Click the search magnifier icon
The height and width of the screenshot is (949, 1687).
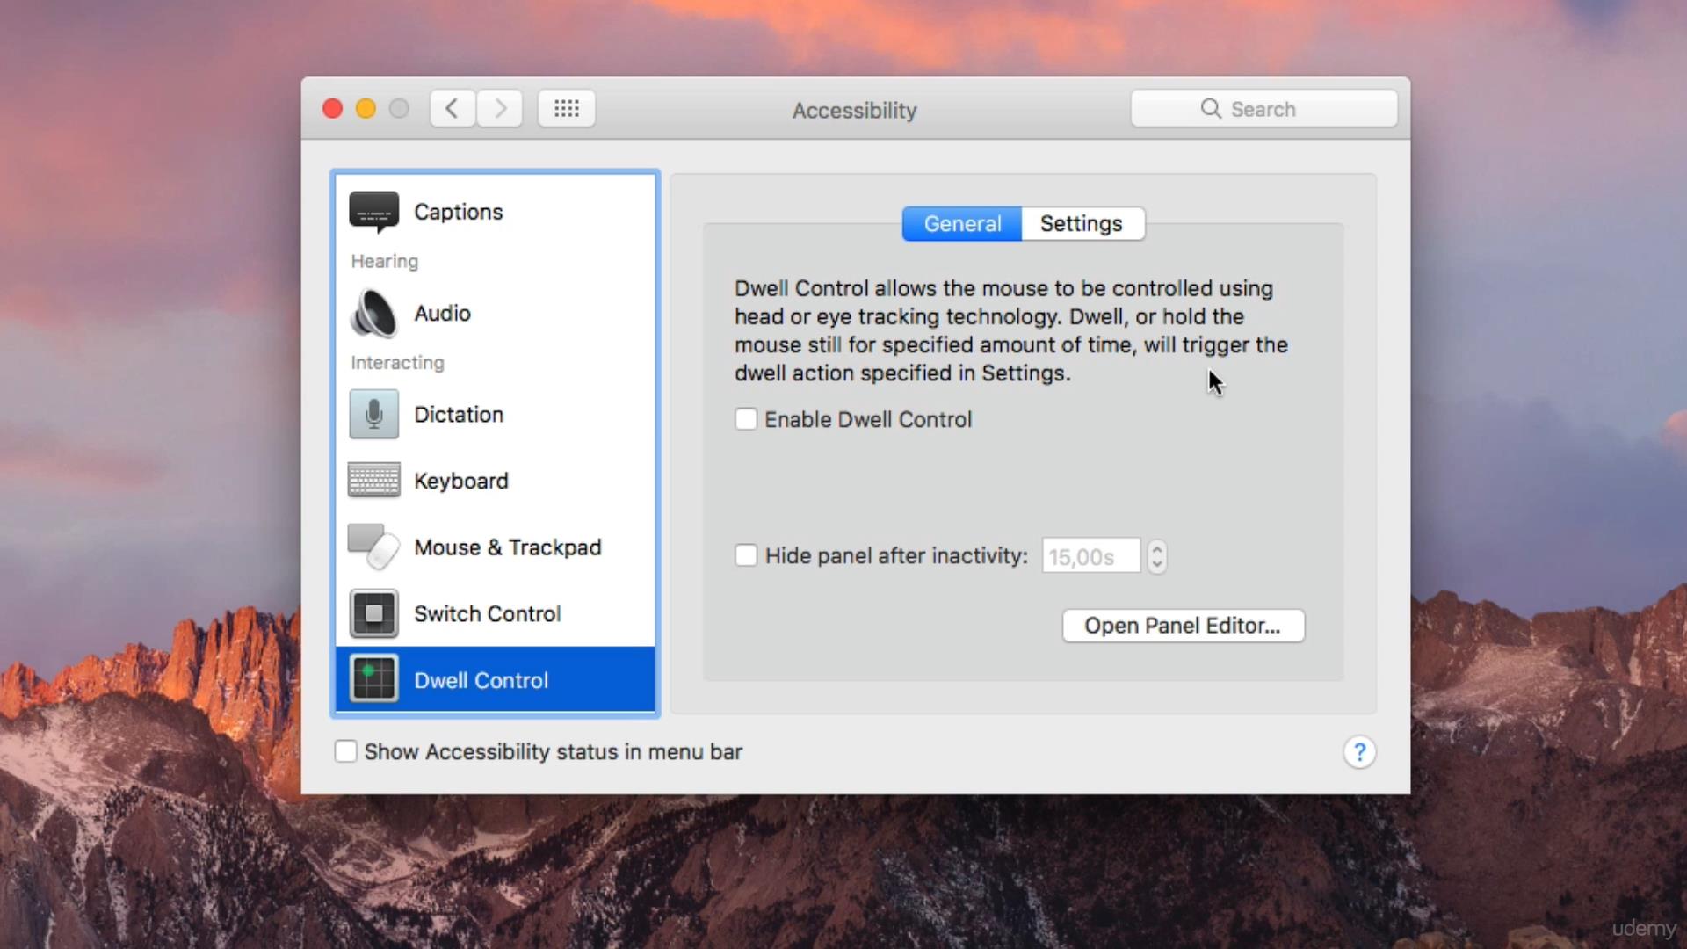1211,109
